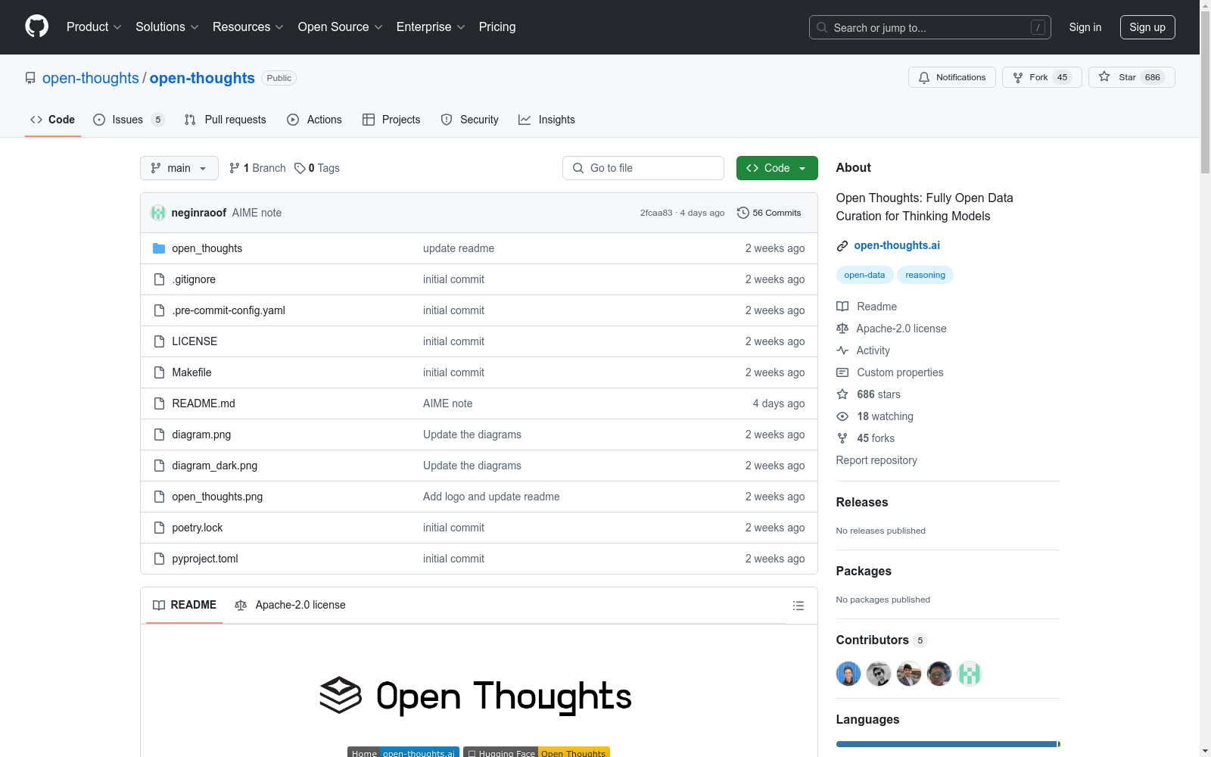
Task: Expand the Enterprise menu
Action: (431, 26)
